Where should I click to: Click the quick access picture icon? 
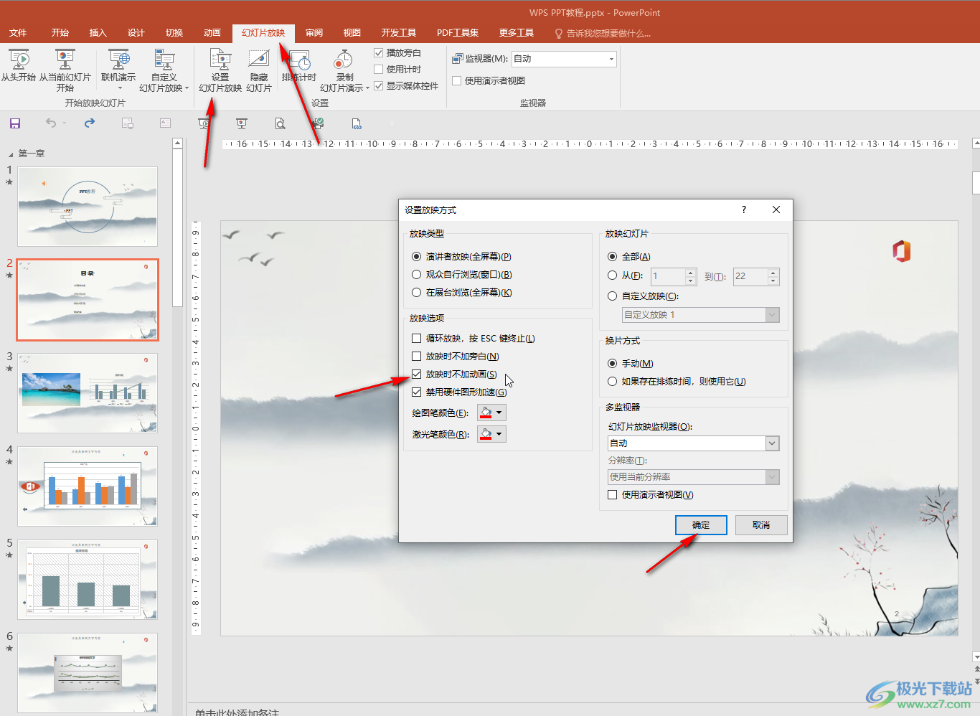(128, 123)
